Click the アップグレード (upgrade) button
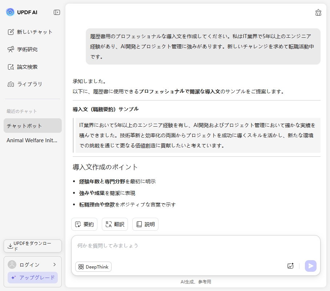 (x=32, y=278)
